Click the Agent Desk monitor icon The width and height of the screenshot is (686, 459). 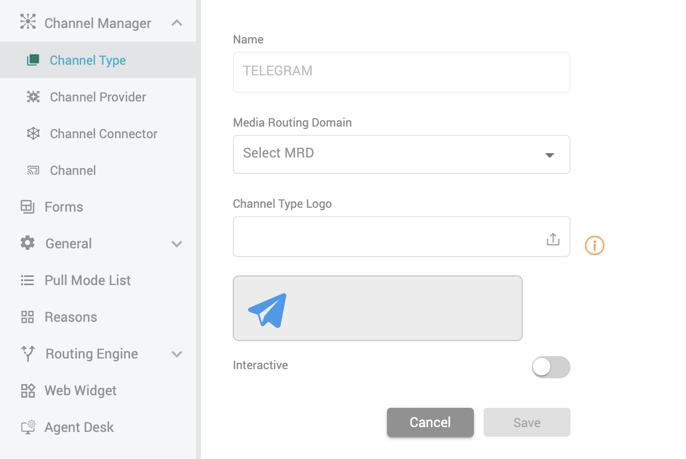[x=28, y=427]
